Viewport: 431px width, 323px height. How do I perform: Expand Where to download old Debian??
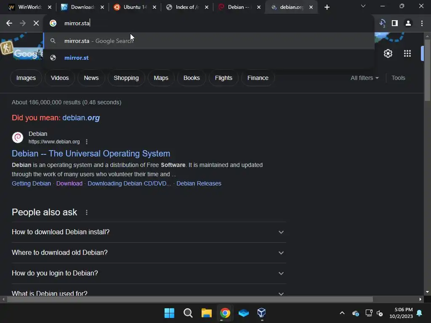coord(149,253)
